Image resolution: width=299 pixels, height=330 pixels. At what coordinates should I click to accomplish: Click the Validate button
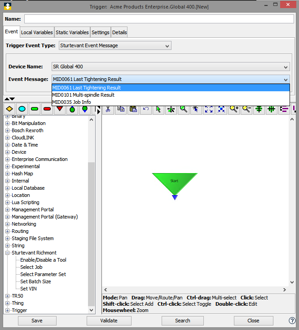click(109, 321)
